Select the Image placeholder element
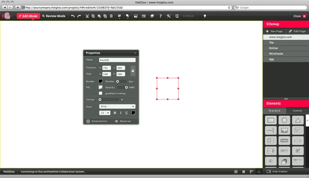The height and width of the screenshot is (178, 309). pyautogui.click(x=284, y=130)
